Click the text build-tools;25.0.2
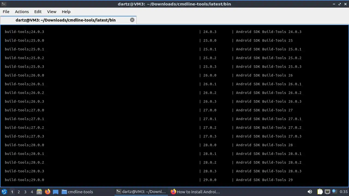This screenshot has height=196, width=349. (x=25, y=58)
